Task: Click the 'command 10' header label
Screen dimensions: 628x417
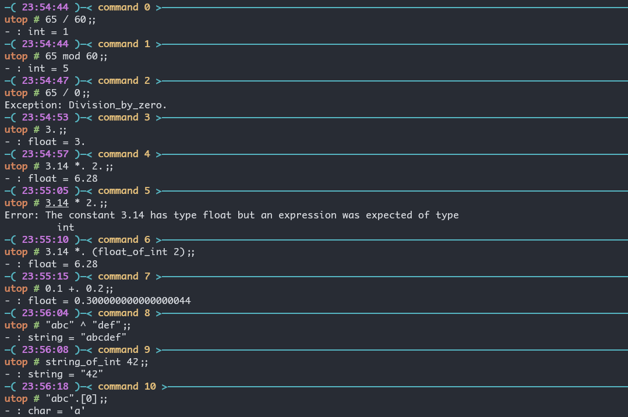Action: (126, 386)
